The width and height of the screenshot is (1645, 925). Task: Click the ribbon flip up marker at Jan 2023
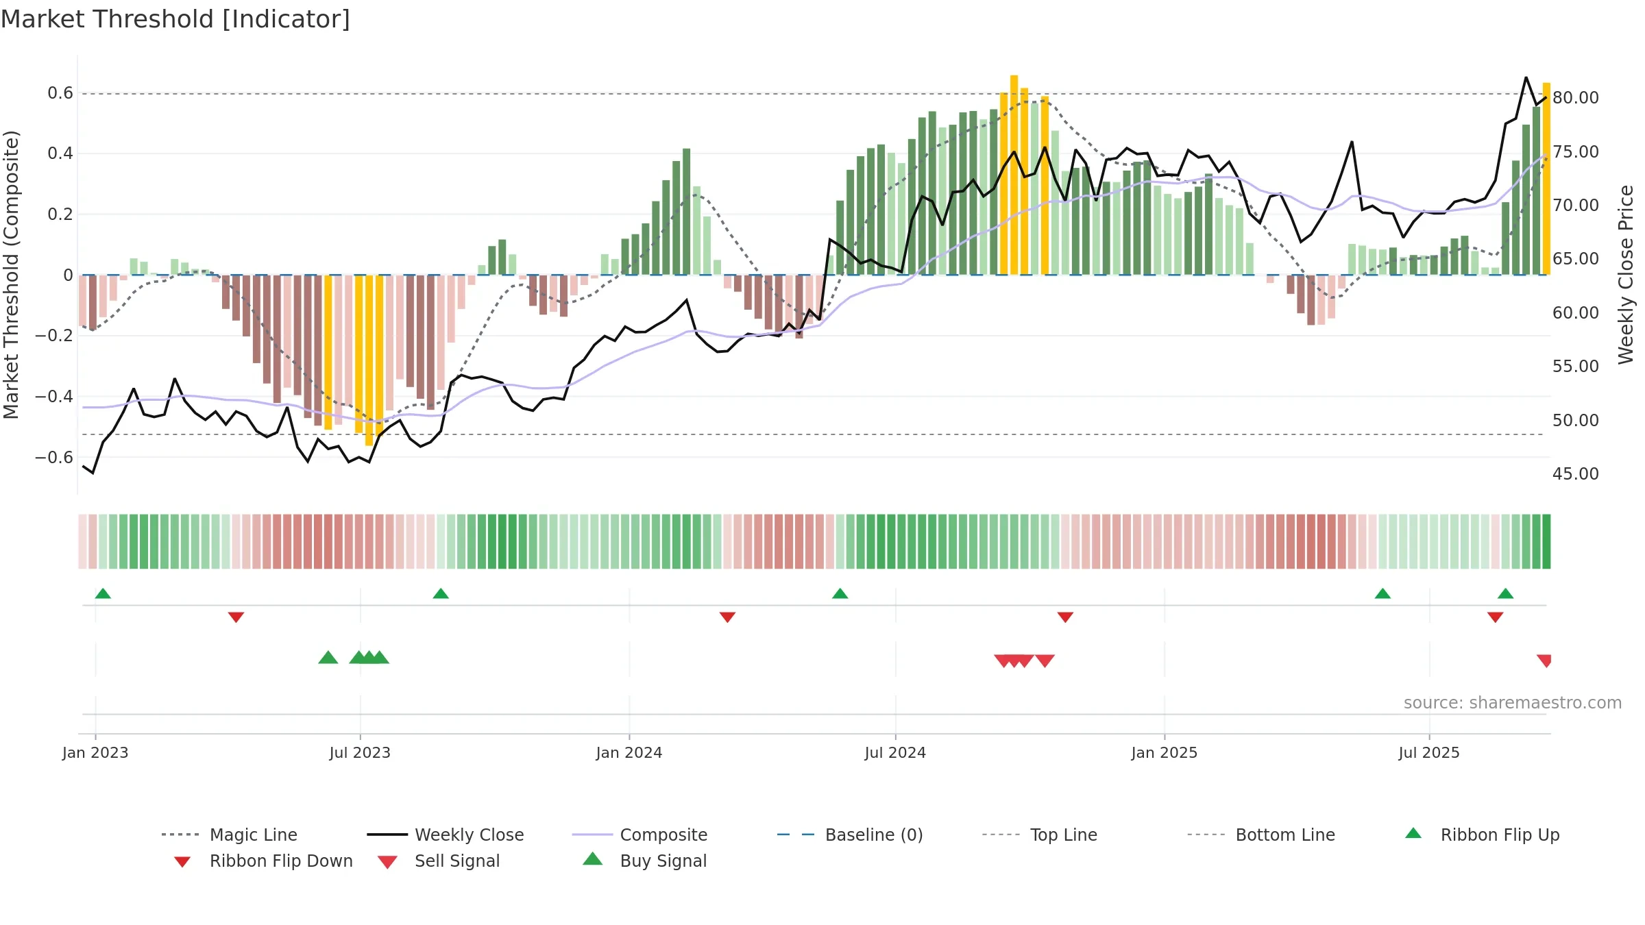pos(103,593)
